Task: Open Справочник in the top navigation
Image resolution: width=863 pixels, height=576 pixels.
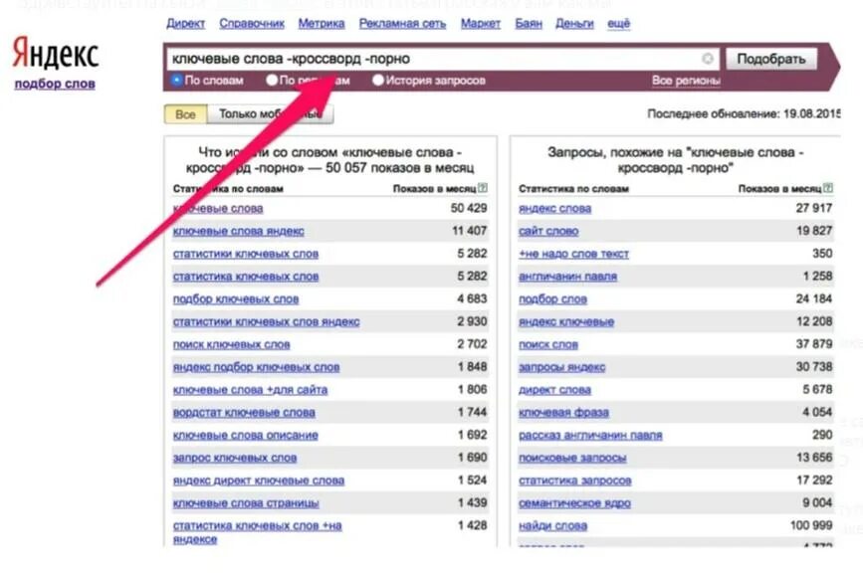Action: point(252,24)
